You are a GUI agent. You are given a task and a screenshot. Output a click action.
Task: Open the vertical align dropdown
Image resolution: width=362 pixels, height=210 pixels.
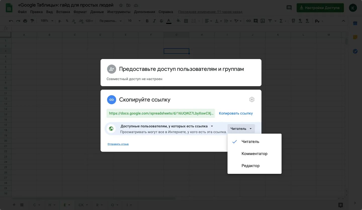[x=218, y=21]
